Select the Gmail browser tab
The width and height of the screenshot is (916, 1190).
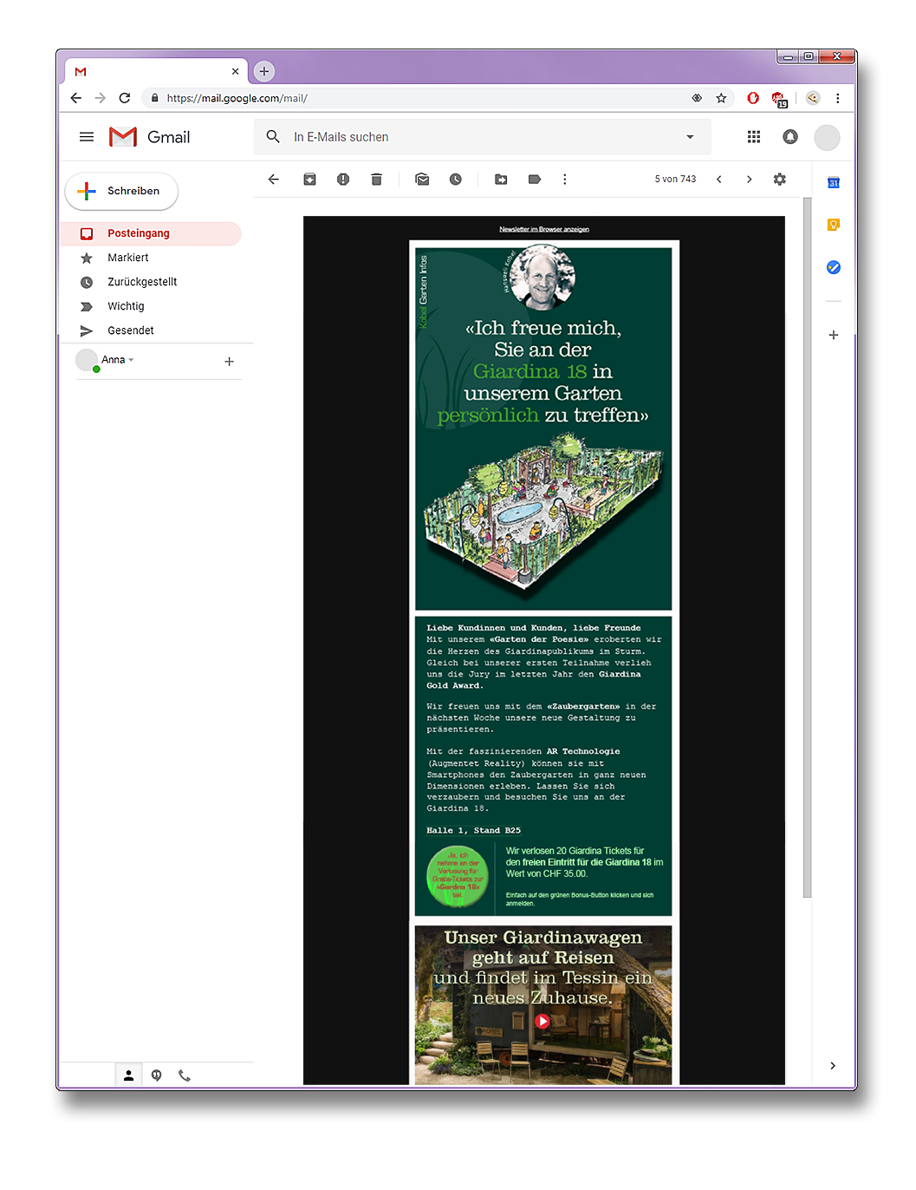pyautogui.click(x=156, y=71)
